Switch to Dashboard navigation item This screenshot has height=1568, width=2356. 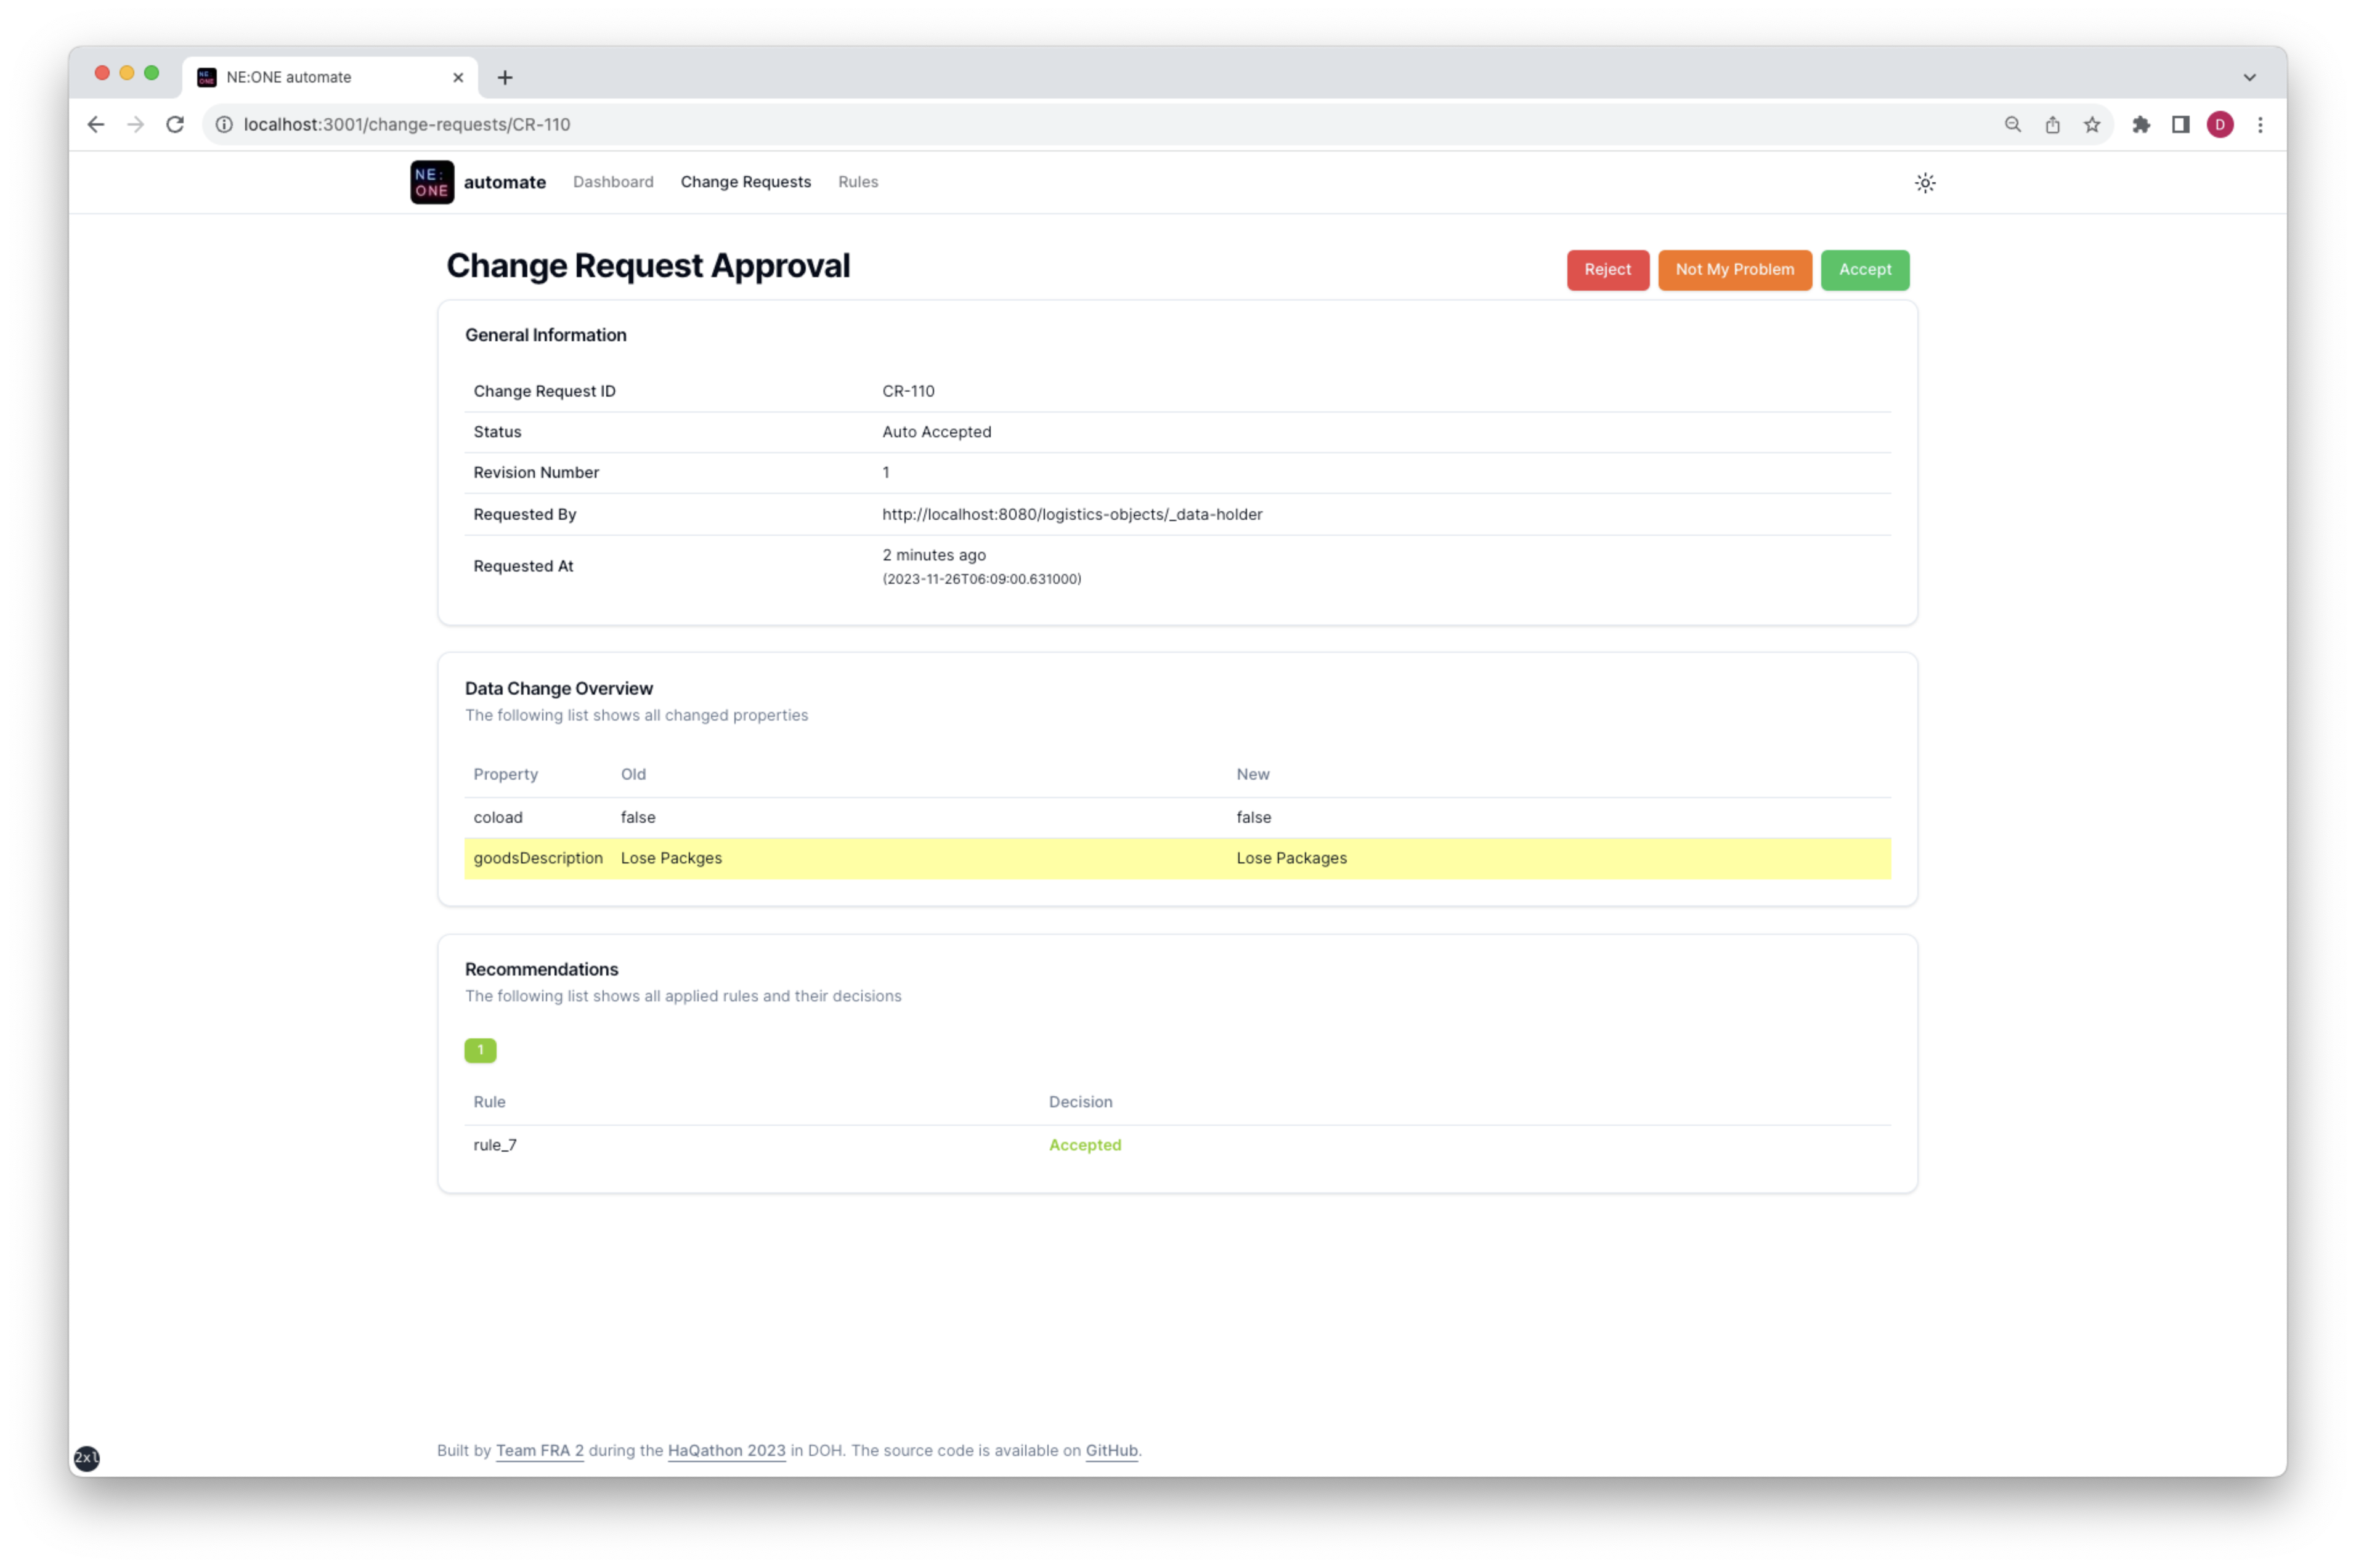[612, 182]
